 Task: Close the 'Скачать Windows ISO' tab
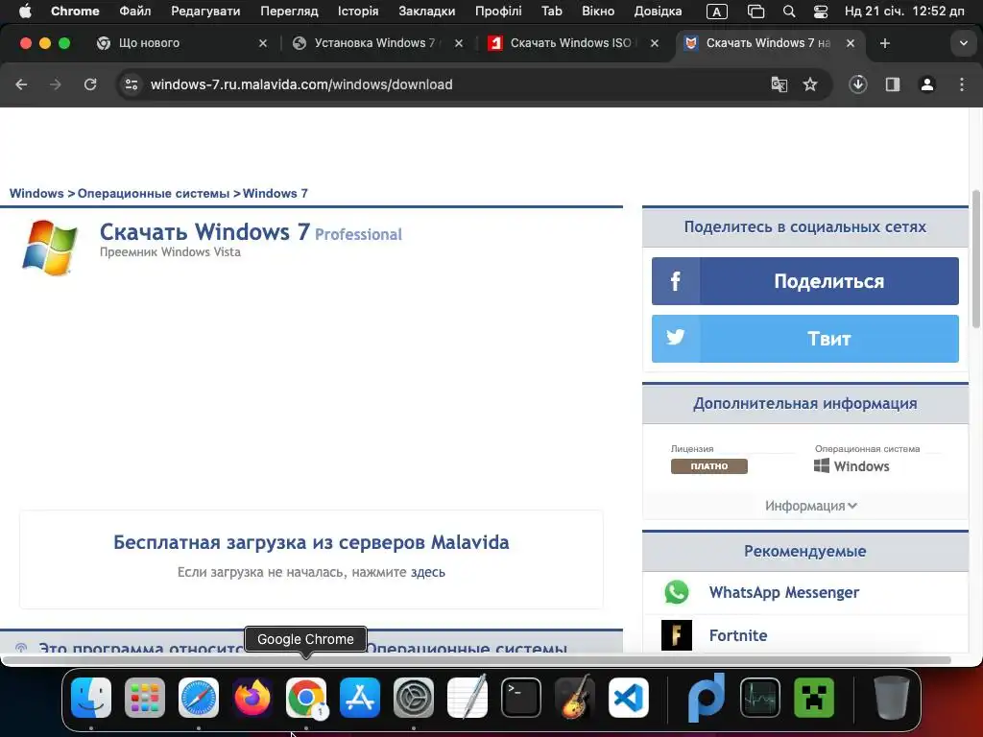pyautogui.click(x=655, y=43)
